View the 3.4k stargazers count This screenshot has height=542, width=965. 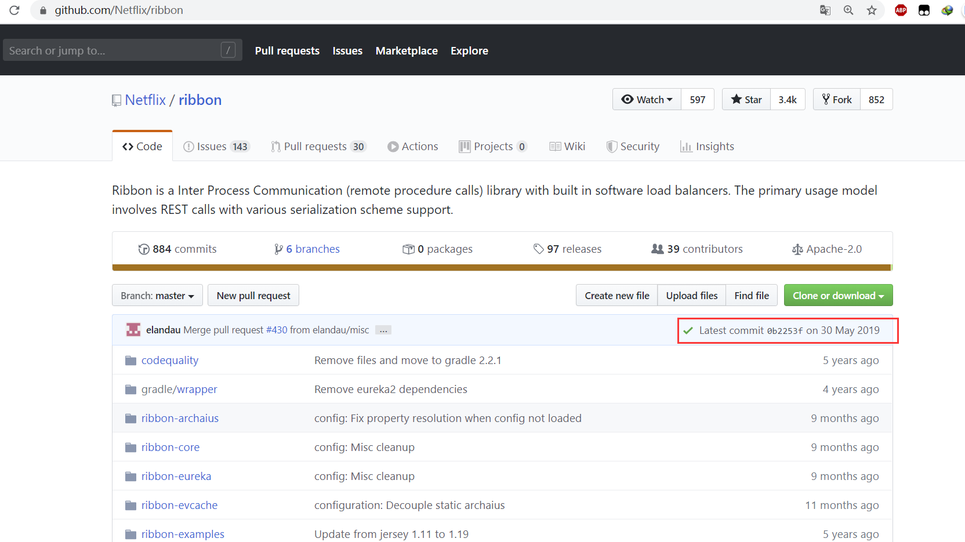pos(788,99)
